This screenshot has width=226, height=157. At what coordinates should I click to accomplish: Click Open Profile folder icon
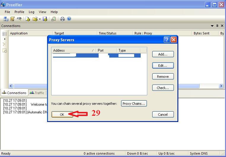click(x=35, y=19)
